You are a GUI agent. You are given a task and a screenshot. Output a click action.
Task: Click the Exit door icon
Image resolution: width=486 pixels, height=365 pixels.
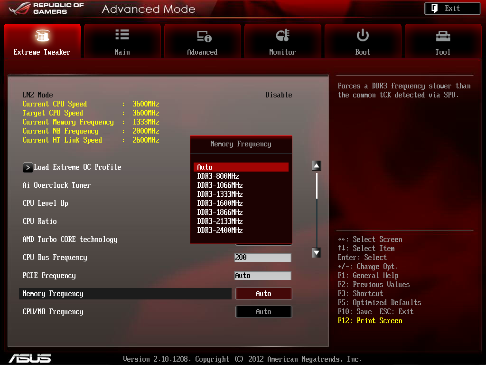point(435,9)
